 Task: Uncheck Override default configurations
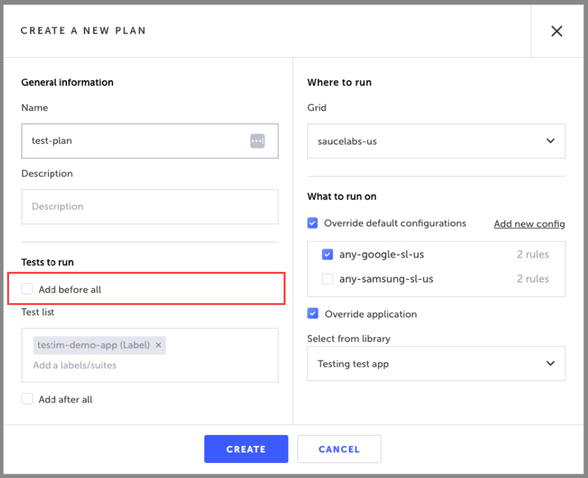pyautogui.click(x=314, y=223)
